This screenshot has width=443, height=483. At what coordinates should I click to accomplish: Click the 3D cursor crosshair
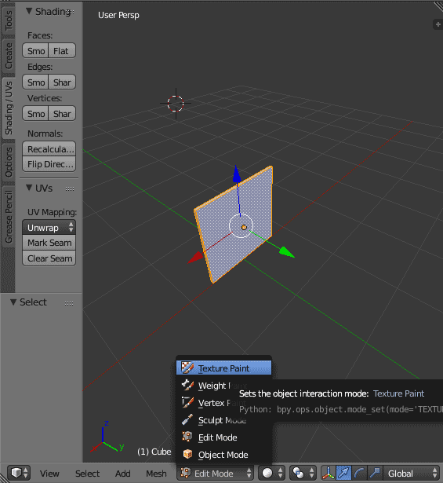click(x=176, y=103)
